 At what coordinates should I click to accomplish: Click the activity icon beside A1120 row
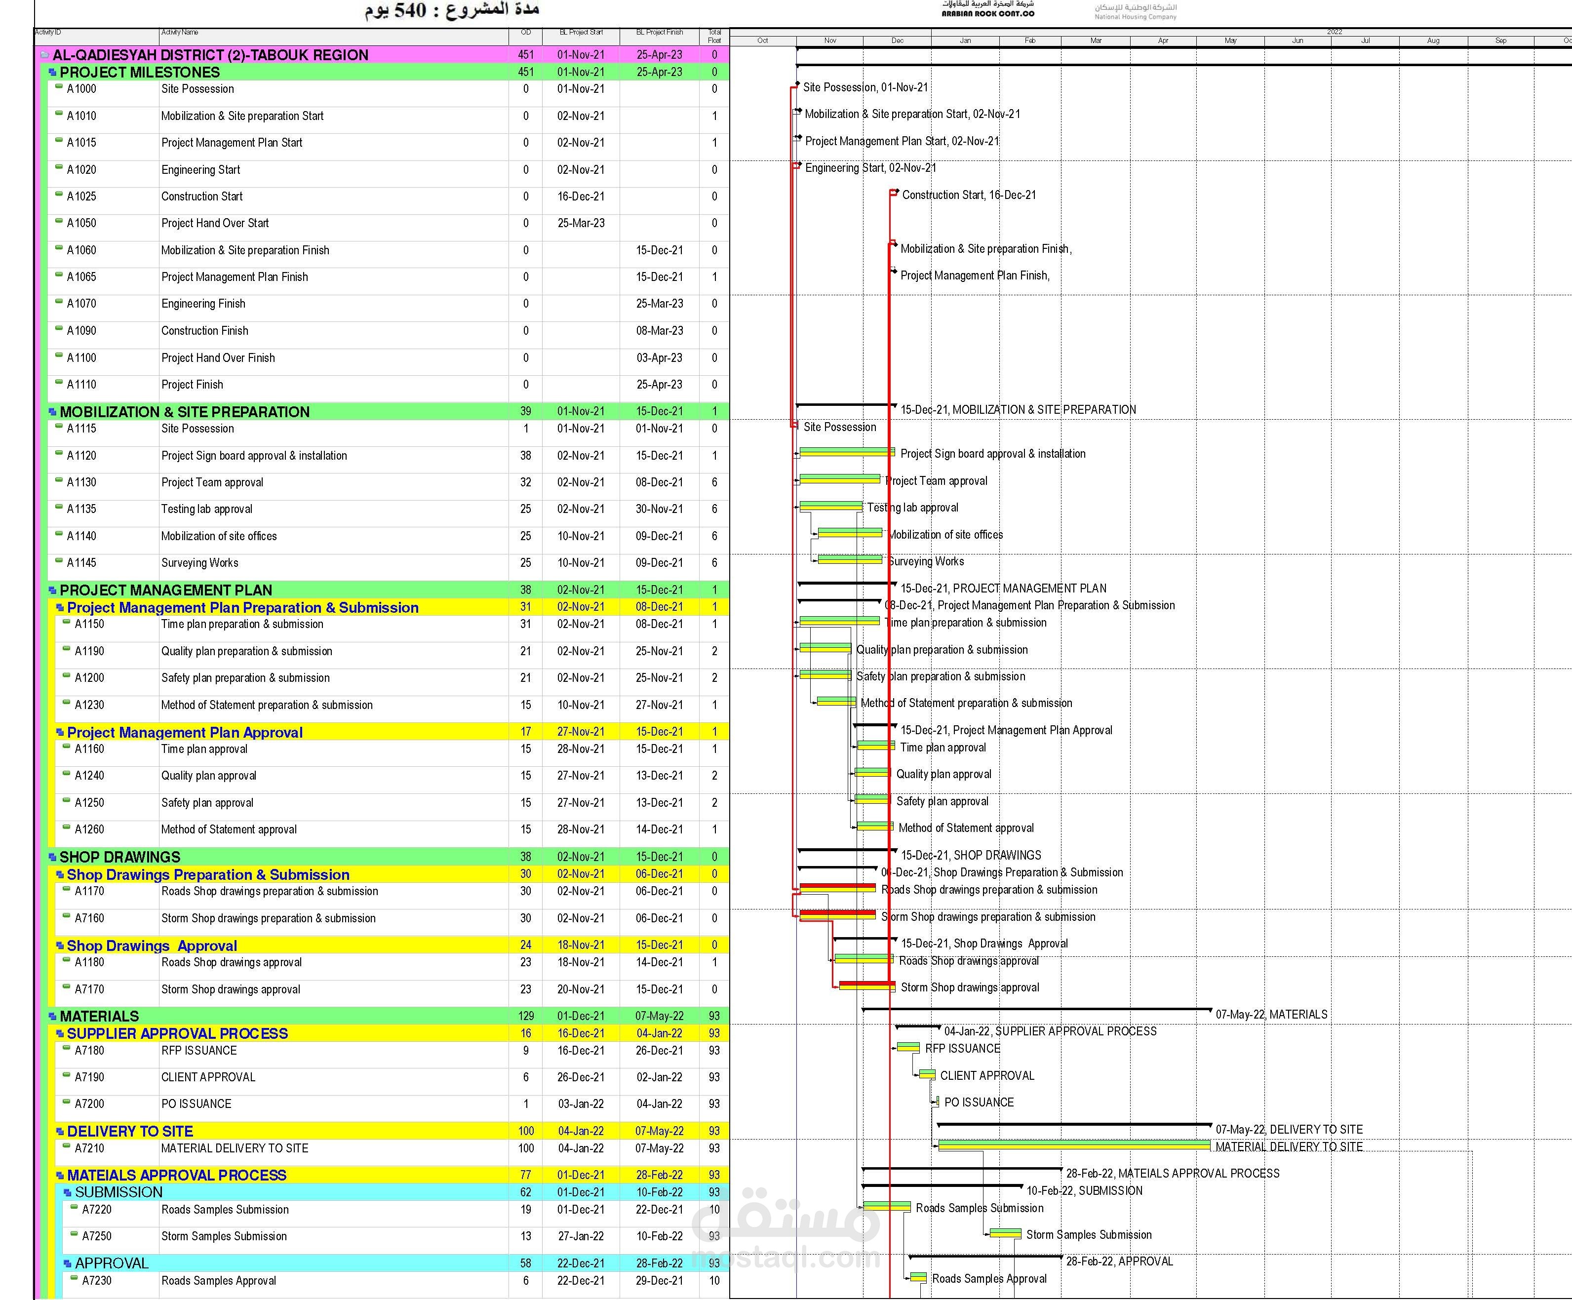pyautogui.click(x=59, y=454)
